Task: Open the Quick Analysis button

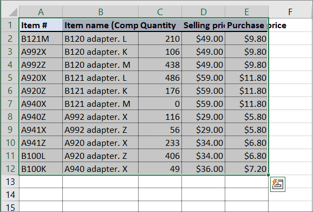Action: tap(278, 184)
